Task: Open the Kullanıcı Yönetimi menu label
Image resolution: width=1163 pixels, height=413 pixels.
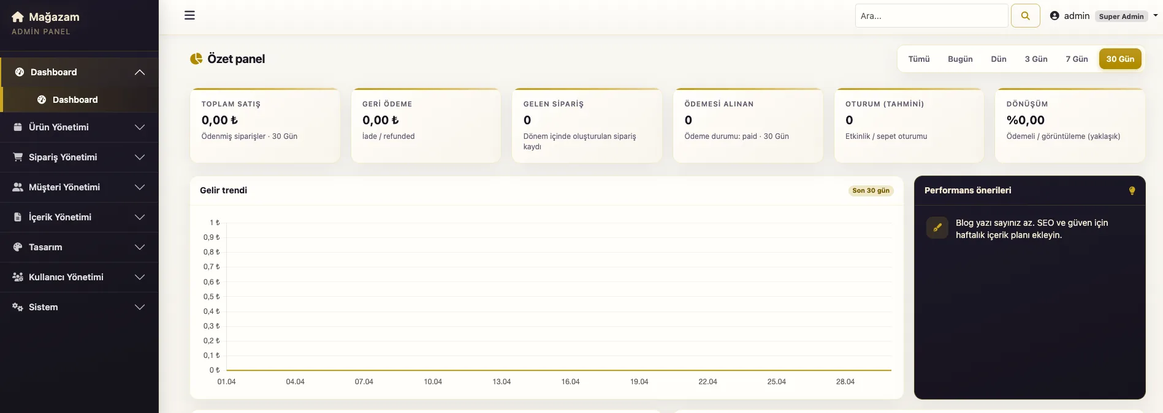Action: click(x=66, y=277)
